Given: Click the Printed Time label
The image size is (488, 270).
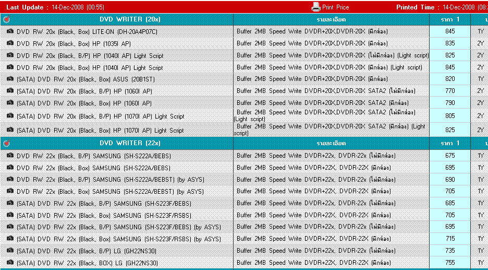Looking at the screenshot, I should (418, 7).
